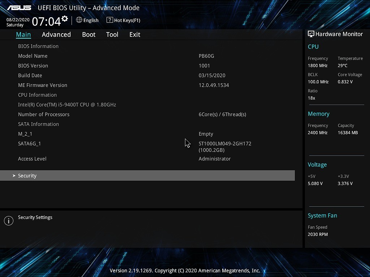Open the Exit tab
The height and width of the screenshot is (277, 370).
[x=134, y=35]
